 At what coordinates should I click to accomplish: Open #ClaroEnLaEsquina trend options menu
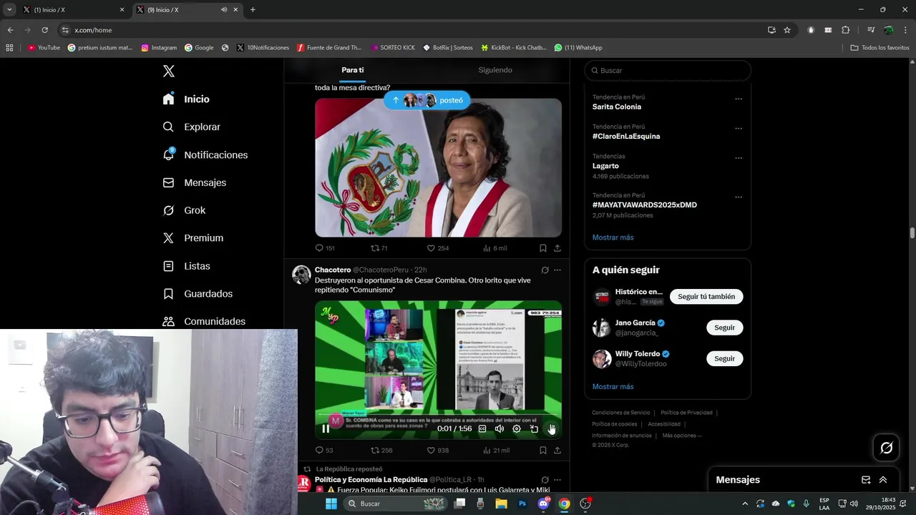739,129
